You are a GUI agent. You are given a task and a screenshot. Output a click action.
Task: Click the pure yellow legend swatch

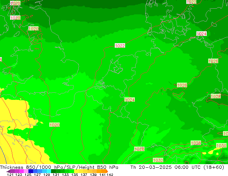point(76,171)
